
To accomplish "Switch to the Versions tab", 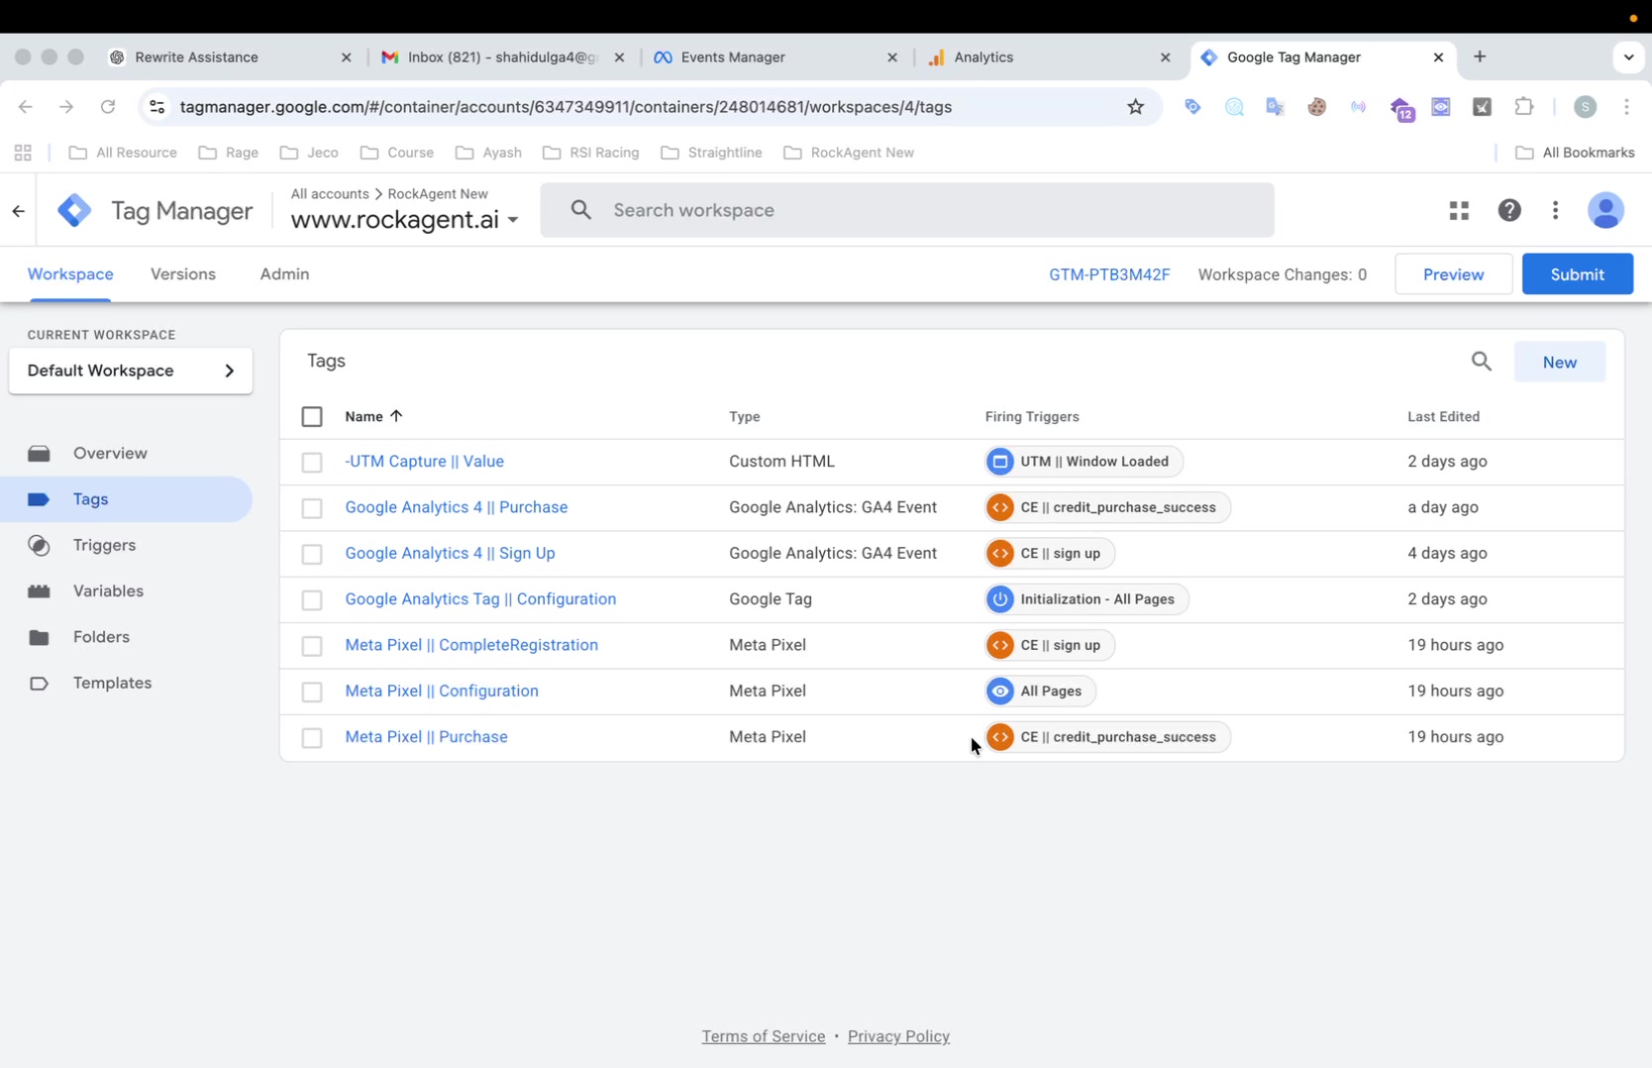I will 182,274.
